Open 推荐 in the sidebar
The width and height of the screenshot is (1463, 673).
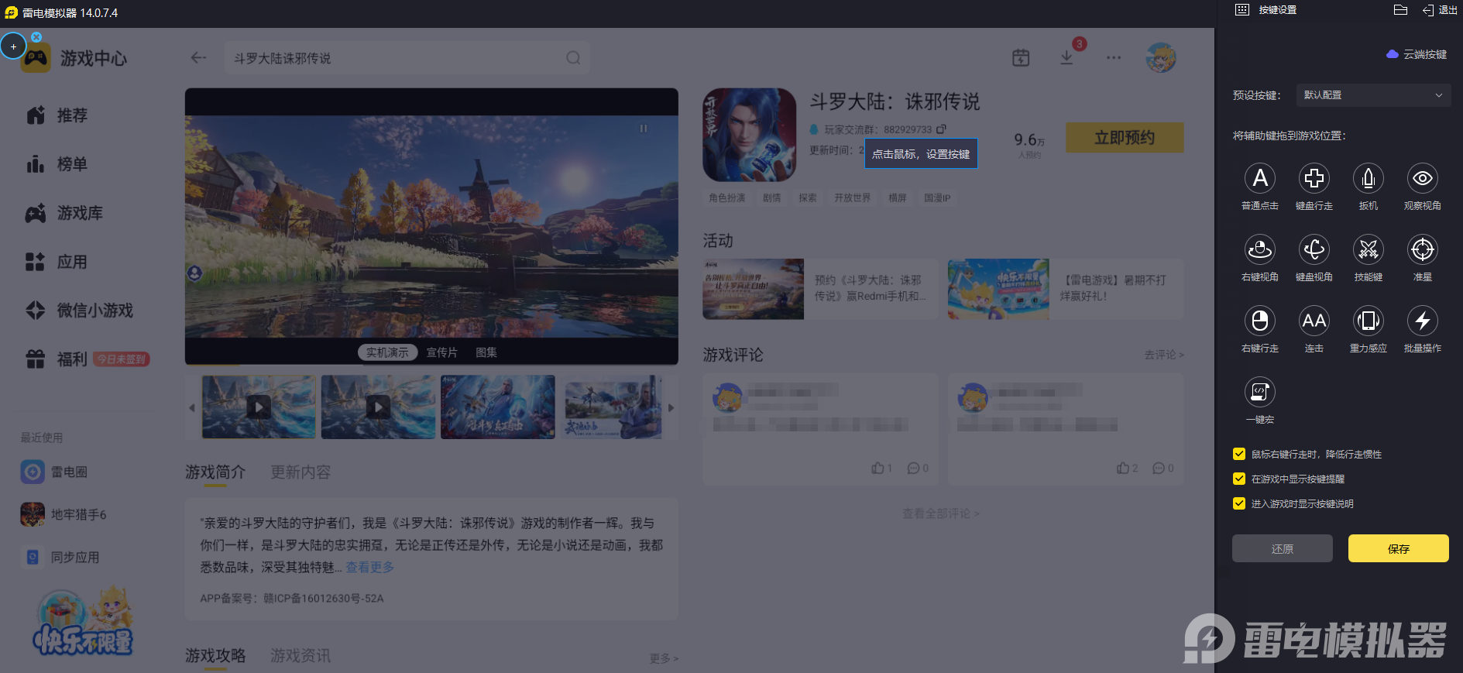point(57,115)
